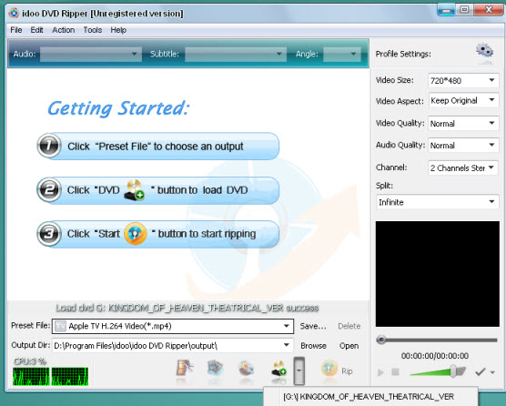Click the right CPU usage graph
Image resolution: width=506 pixels, height=406 pixels.
click(70, 376)
